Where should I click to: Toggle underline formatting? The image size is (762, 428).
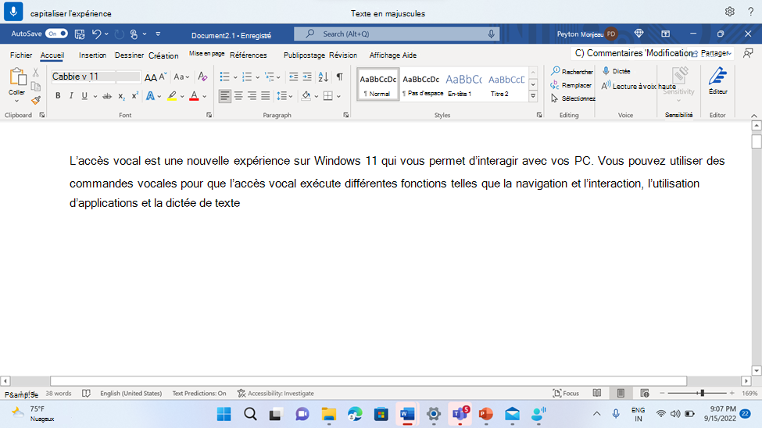(x=84, y=96)
